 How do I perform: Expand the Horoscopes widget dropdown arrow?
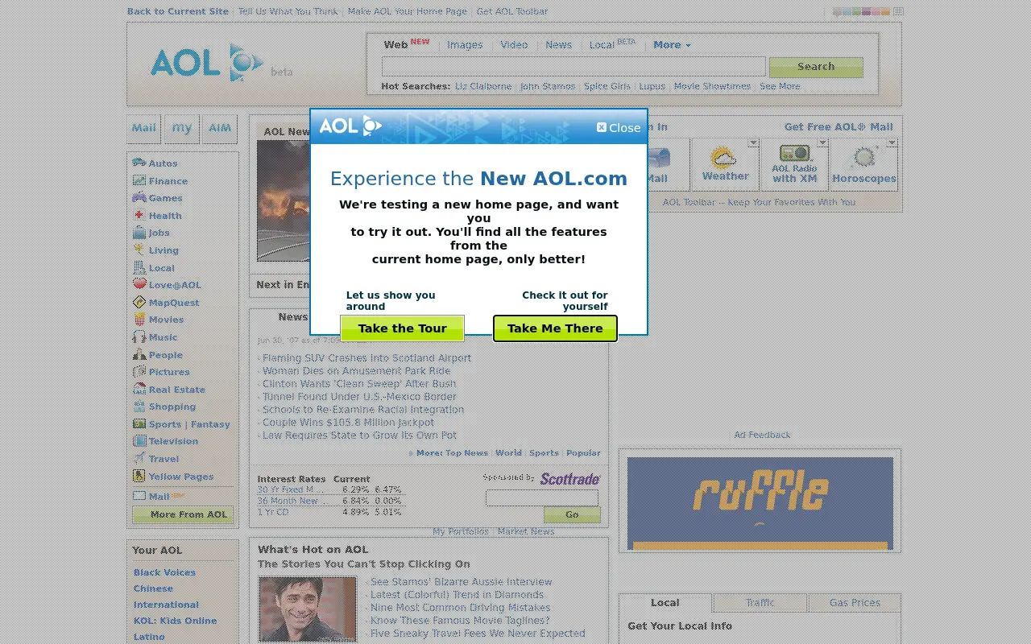(x=892, y=142)
